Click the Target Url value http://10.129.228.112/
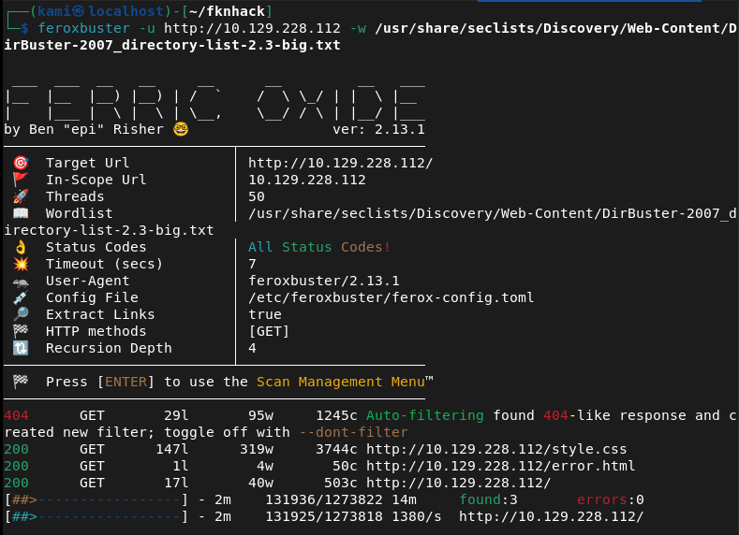 coord(340,163)
